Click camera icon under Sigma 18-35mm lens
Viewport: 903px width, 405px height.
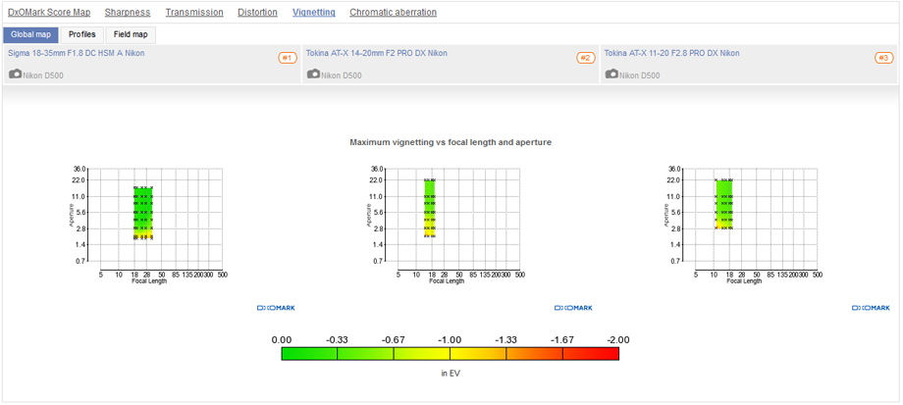(x=16, y=75)
